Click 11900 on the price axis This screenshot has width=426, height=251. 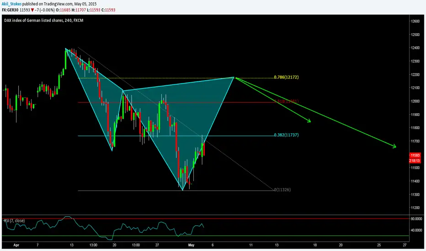[415, 114]
